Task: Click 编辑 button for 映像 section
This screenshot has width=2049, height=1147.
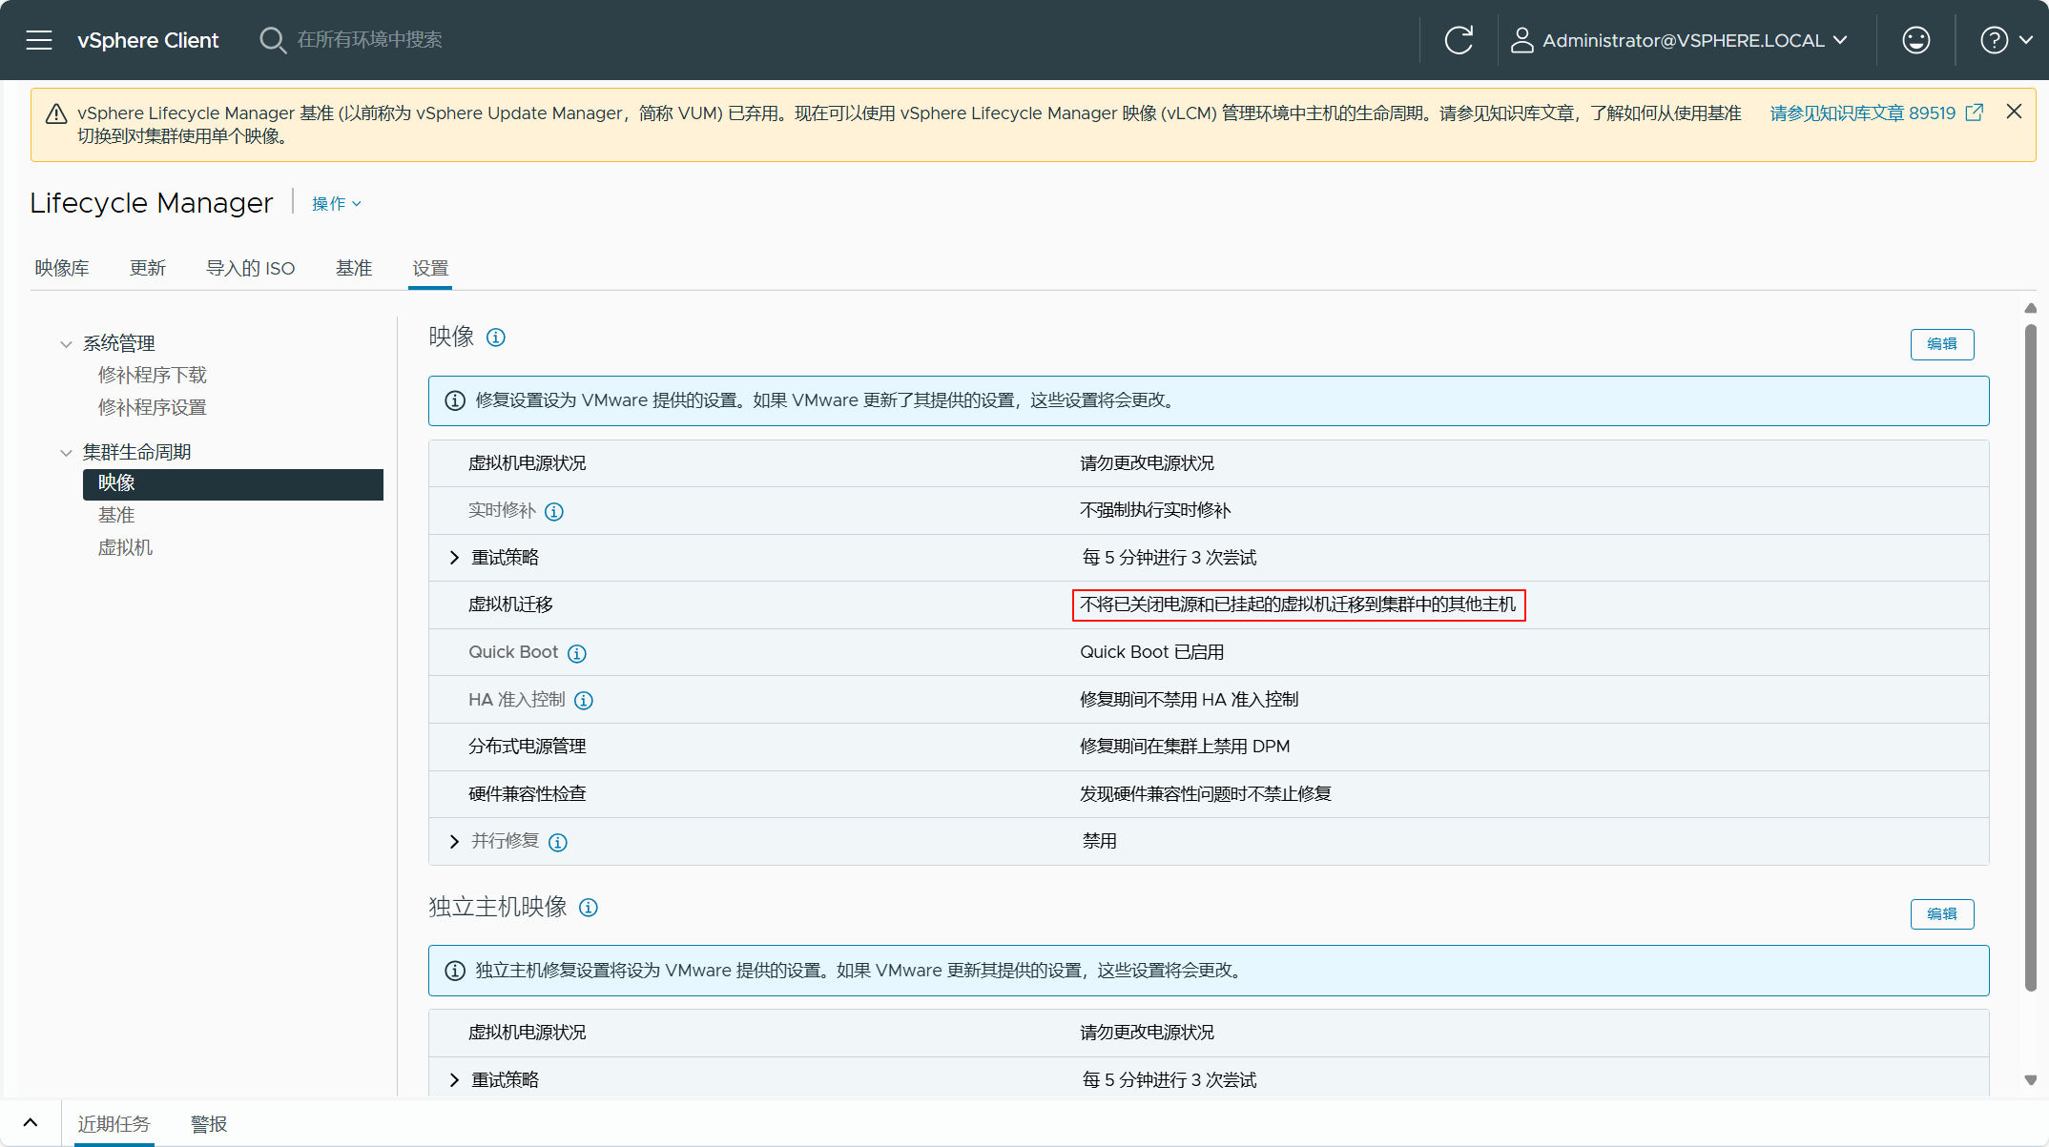Action: click(x=1941, y=344)
